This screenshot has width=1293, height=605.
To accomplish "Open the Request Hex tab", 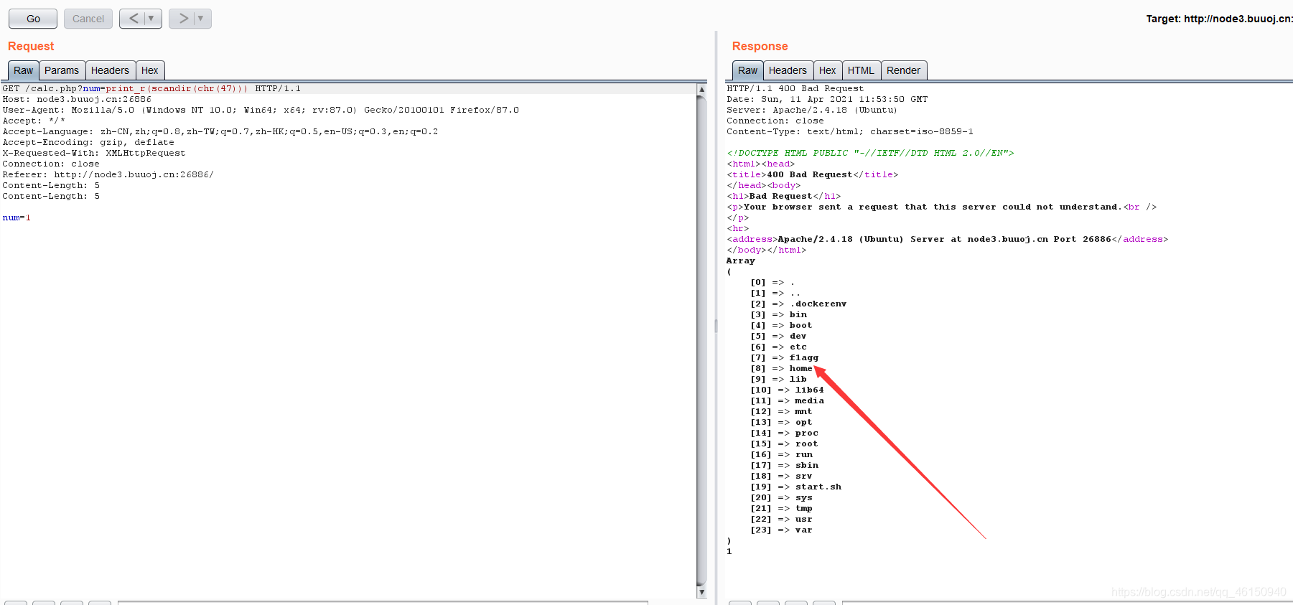I will pos(150,70).
